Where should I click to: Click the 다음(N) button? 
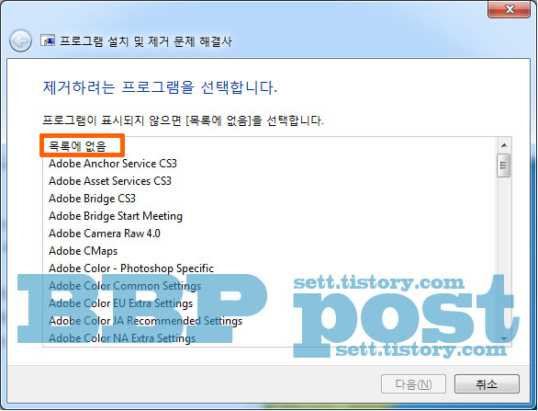tap(413, 384)
